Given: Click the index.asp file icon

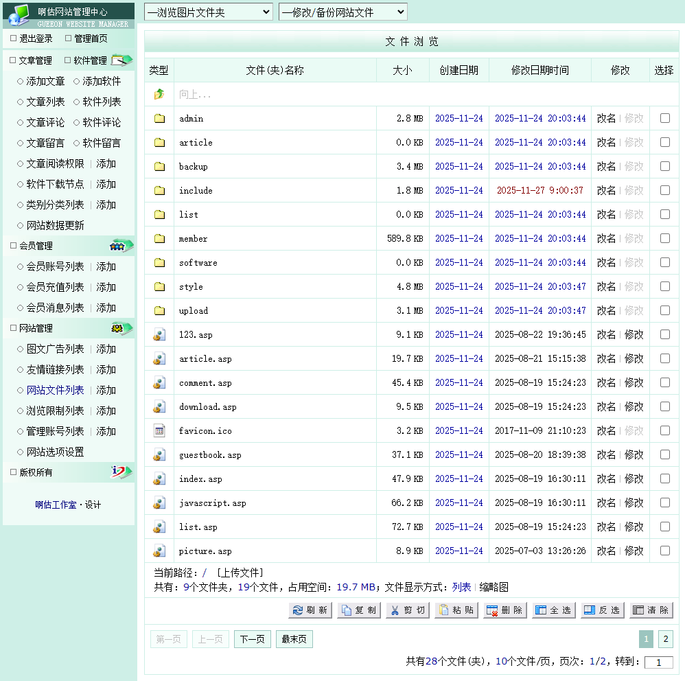Looking at the screenshot, I should pyautogui.click(x=159, y=478).
